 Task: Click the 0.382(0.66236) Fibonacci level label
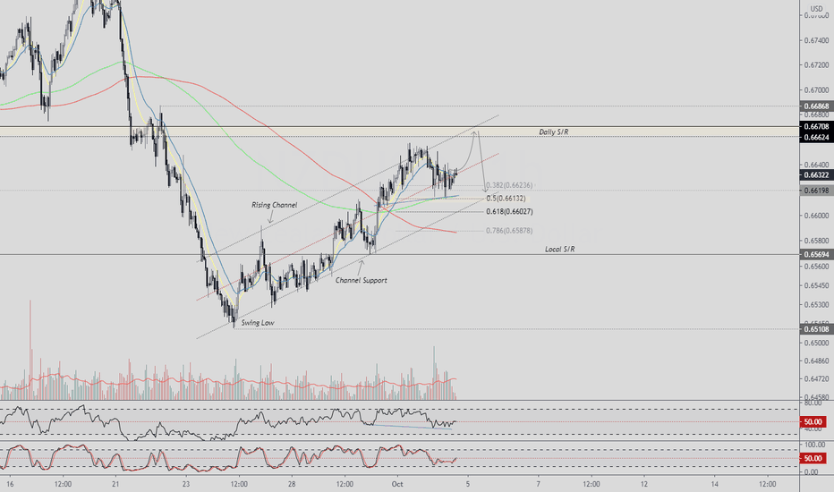coord(509,185)
